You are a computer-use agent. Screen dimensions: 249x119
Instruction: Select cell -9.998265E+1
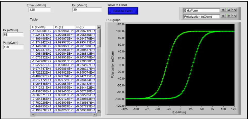coord(64,111)
